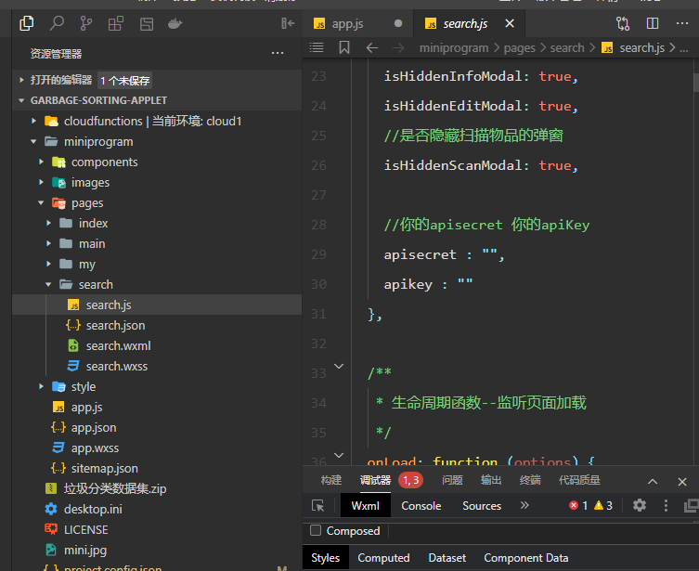This screenshot has height=571, width=699.
Task: Expand the main folder
Action: click(x=48, y=243)
